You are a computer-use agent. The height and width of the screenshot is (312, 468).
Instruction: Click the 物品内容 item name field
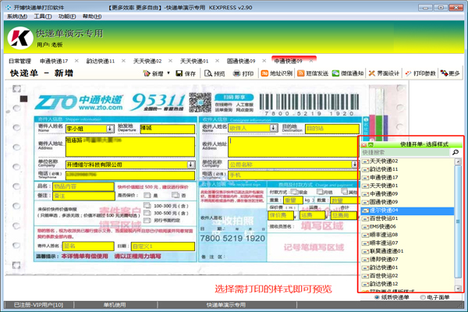tap(83, 186)
